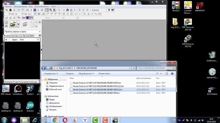Image resolution: width=220 pixels, height=123 pixels.
Task: Click the large open project folder icon
Action: (13, 24)
